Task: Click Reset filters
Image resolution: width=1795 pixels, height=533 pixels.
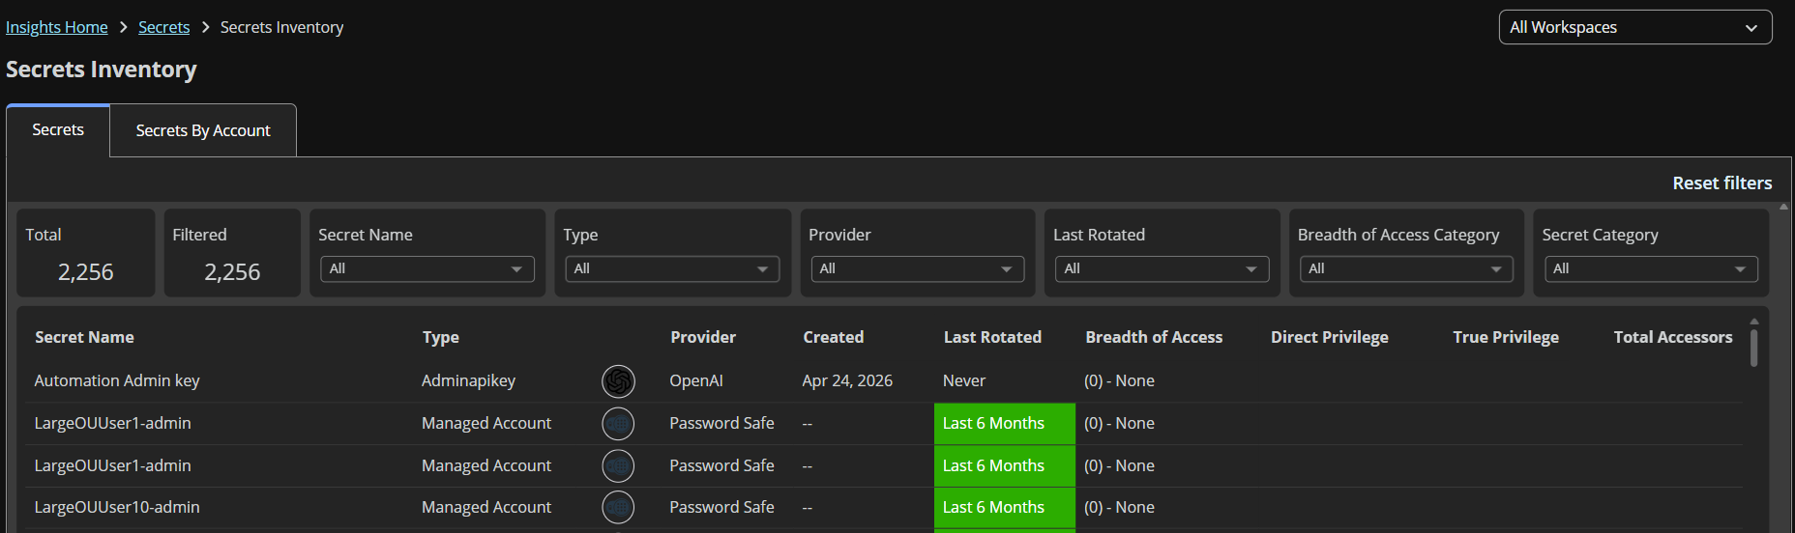Action: click(x=1722, y=183)
